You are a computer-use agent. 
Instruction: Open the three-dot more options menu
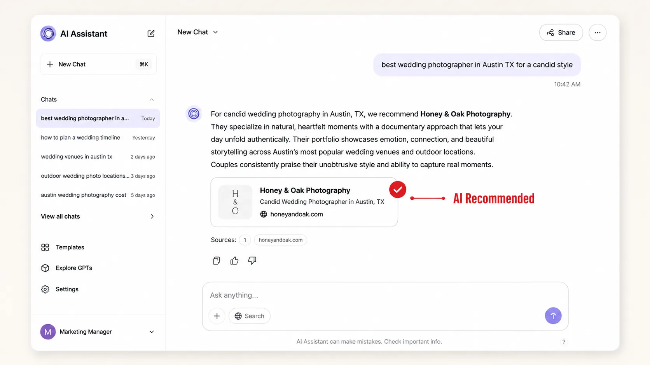coord(598,33)
